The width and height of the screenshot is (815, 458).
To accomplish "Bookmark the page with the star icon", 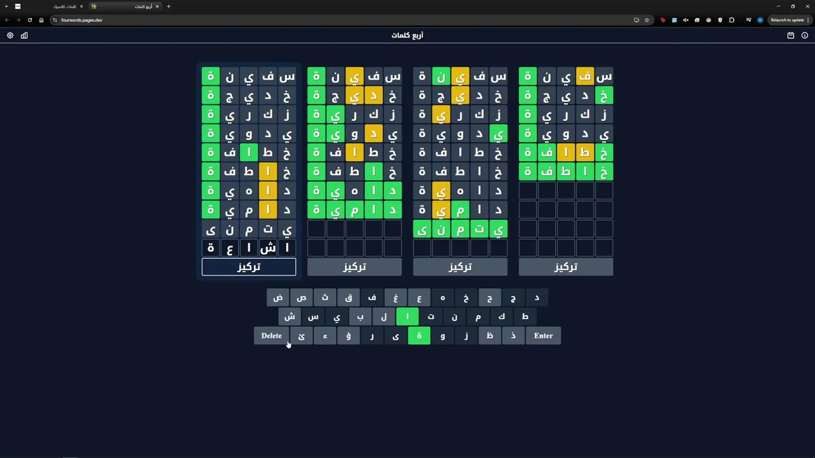I will [647, 20].
